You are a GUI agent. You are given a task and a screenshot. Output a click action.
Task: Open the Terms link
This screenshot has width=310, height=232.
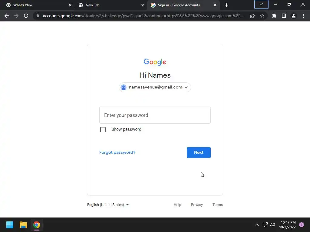click(217, 205)
